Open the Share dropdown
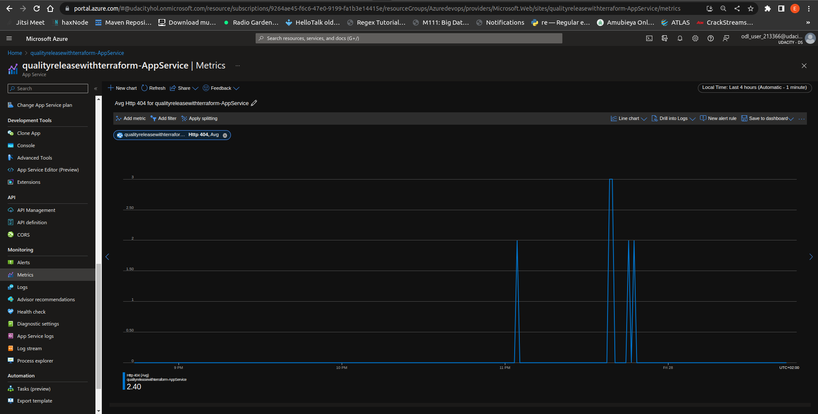 184,88
